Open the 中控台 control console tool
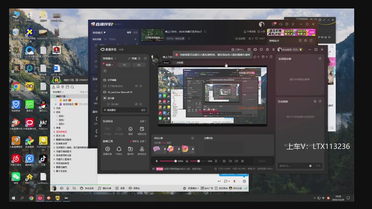Viewport: 372px width, 209px height. point(119,150)
